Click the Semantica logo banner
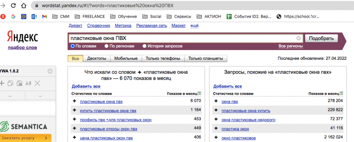354x142 pixels. pos(24,127)
